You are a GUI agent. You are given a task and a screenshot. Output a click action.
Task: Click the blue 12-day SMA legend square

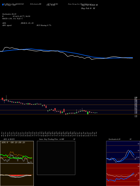tap(3, 5)
